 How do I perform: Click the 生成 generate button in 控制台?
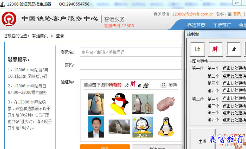click(202, 139)
